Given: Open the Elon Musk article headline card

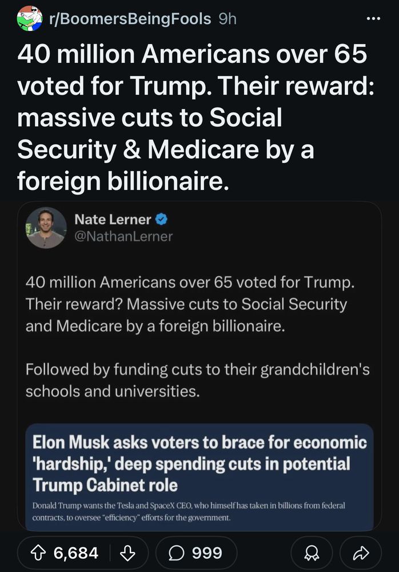Looking at the screenshot, I should [199, 464].
